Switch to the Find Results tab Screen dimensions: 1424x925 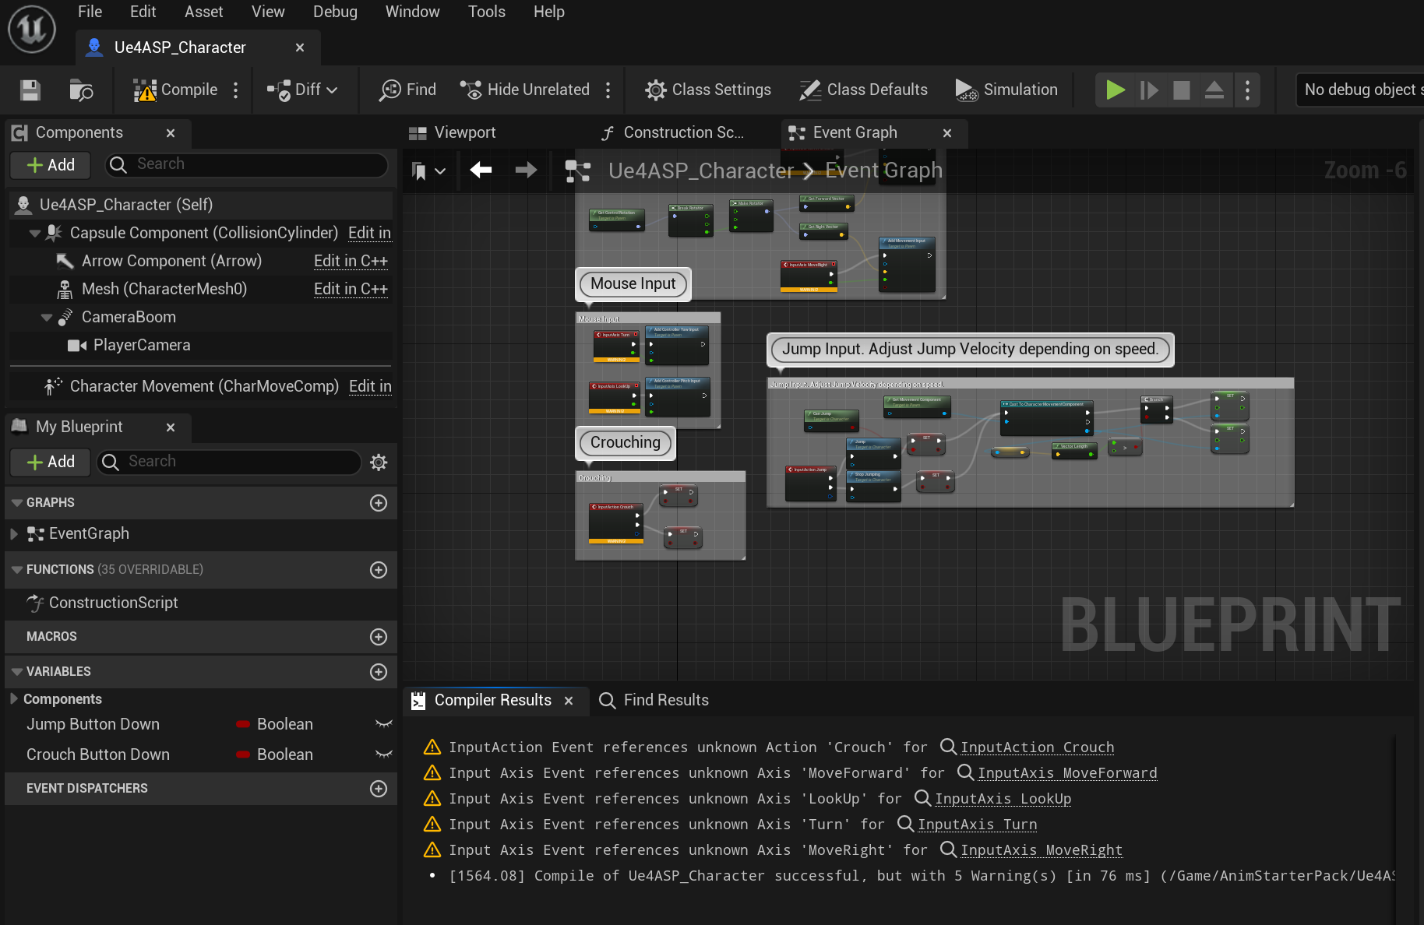pyautogui.click(x=654, y=701)
